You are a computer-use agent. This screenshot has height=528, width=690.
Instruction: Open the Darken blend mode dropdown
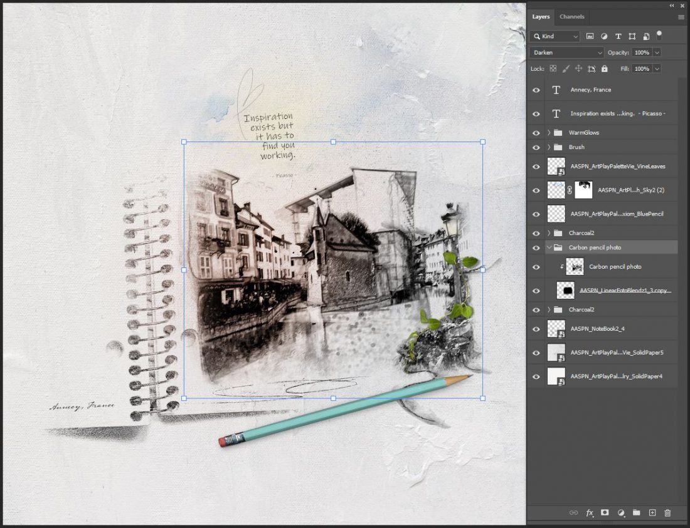pos(567,53)
